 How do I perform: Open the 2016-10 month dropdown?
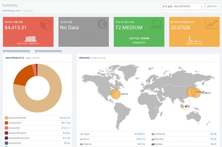(x=213, y=6)
